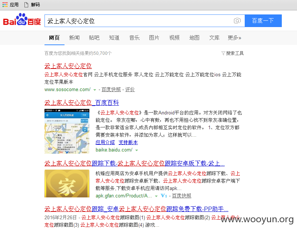Click the baike.baidu.com/ green URL
297x230 pixels.
point(114,150)
